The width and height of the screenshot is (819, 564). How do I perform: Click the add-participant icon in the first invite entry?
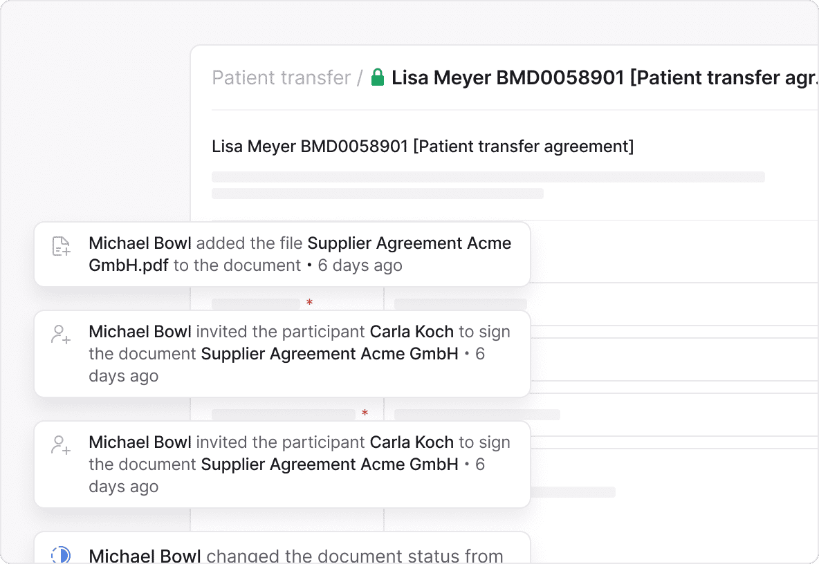click(62, 335)
